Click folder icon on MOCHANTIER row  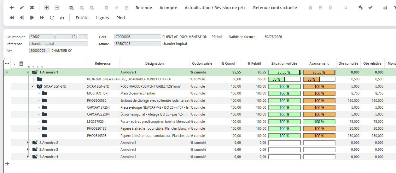[x=44, y=93]
